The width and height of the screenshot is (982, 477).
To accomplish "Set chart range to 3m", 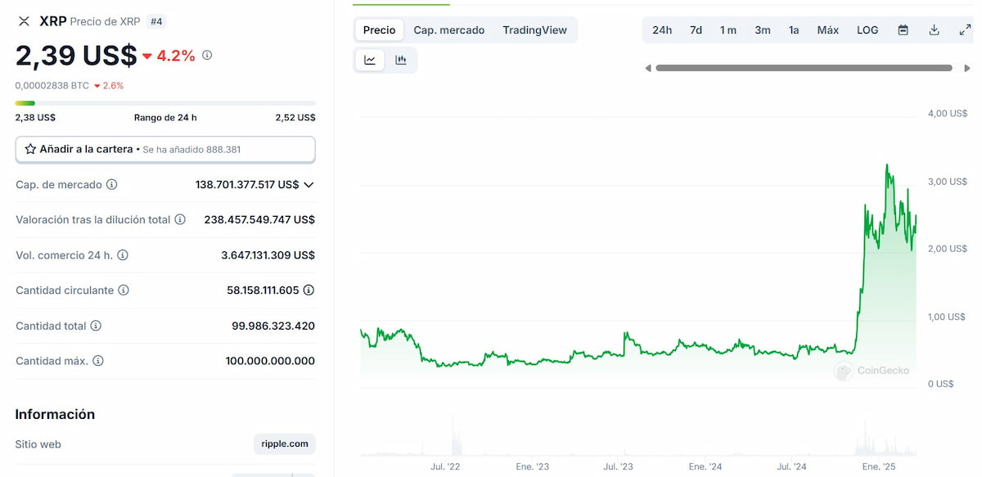I will pos(763,30).
